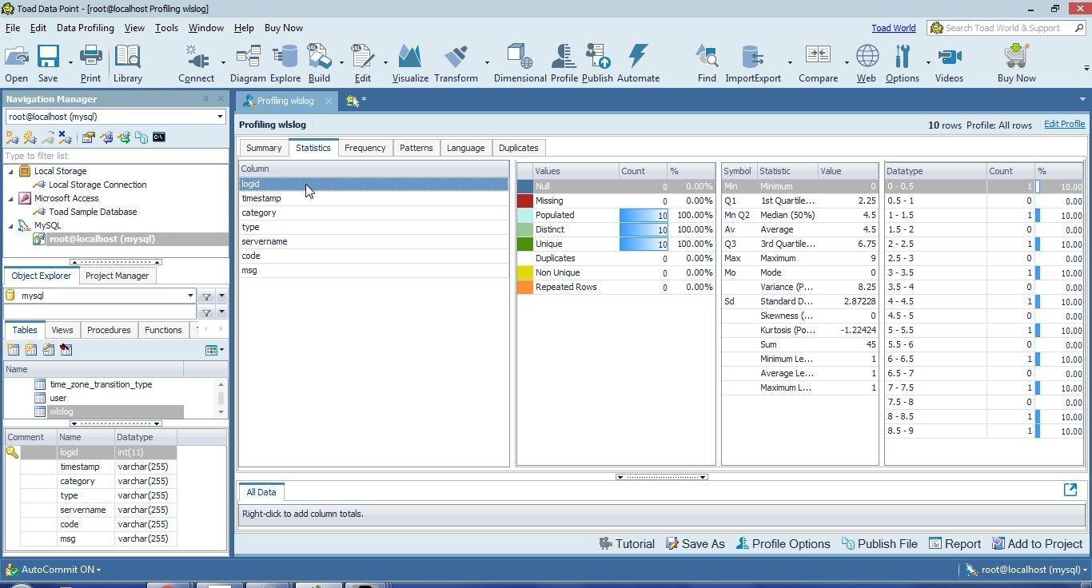This screenshot has width=1092, height=588.
Task: Click the Compare toolbar icon
Action: tap(818, 63)
